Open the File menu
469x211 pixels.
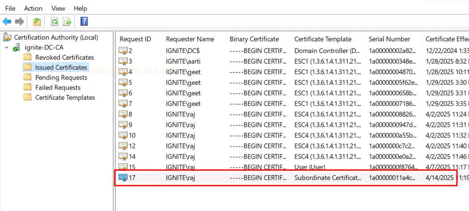click(x=10, y=8)
